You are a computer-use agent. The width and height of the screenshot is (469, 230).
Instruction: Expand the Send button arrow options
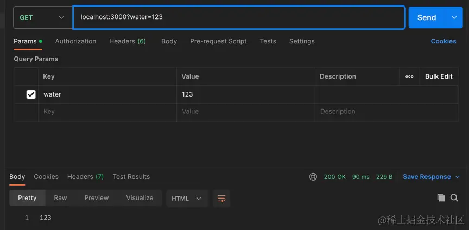pyautogui.click(x=454, y=18)
